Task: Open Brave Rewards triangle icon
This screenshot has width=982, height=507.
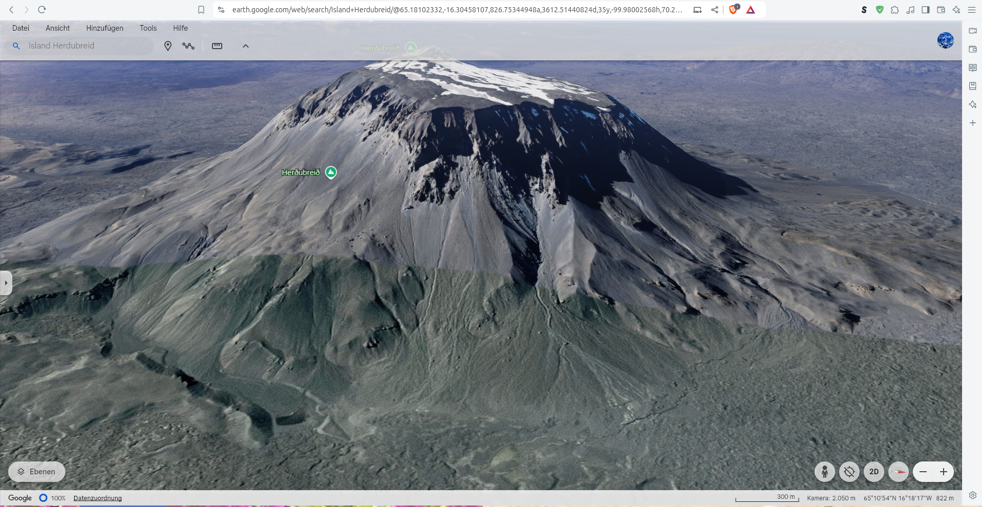Action: tap(751, 10)
